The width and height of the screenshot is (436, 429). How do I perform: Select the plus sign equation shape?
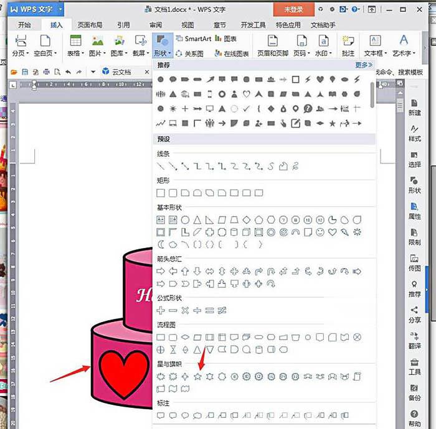pyautogui.click(x=161, y=310)
